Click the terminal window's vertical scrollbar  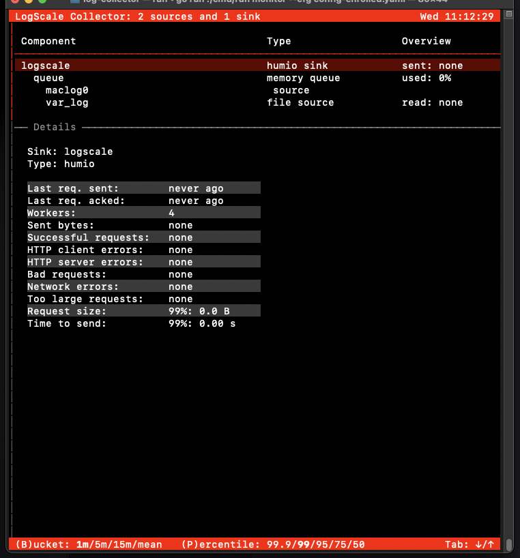tap(509, 544)
